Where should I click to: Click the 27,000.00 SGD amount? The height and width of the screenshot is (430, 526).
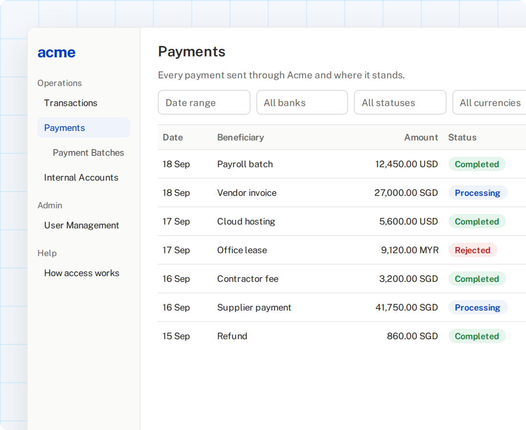pyautogui.click(x=406, y=193)
